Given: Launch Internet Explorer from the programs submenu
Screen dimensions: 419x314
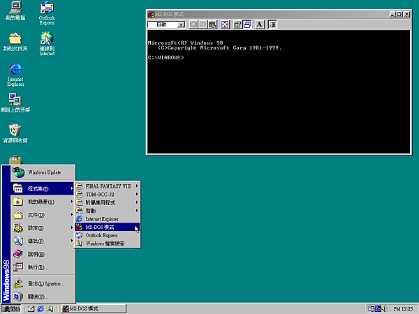Looking at the screenshot, I should (108, 219).
